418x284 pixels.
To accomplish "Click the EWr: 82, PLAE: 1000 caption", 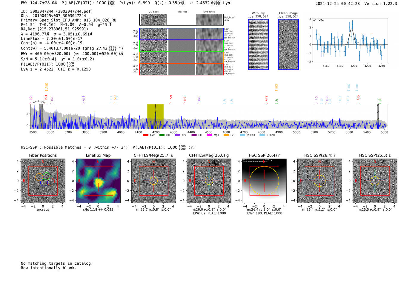I will click(x=209, y=213).
